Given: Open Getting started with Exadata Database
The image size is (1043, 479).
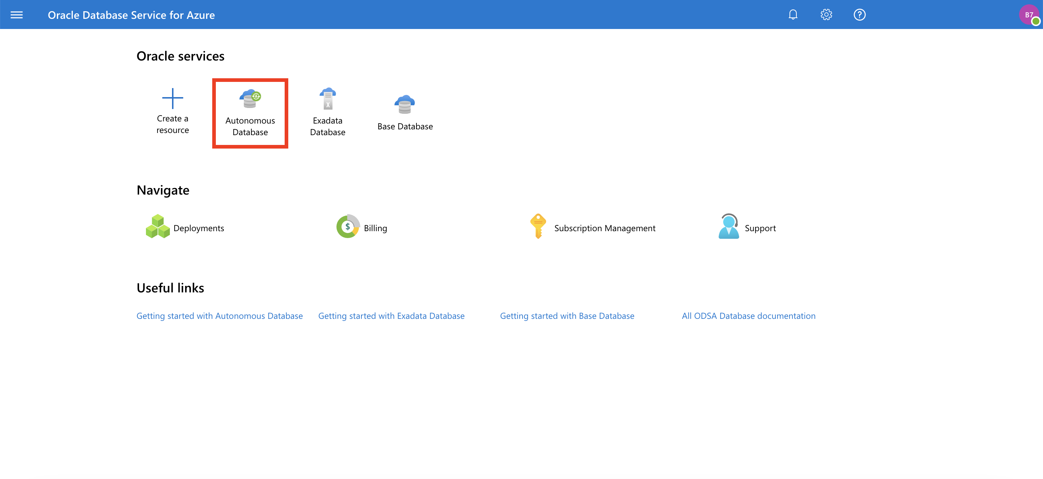Looking at the screenshot, I should point(391,316).
